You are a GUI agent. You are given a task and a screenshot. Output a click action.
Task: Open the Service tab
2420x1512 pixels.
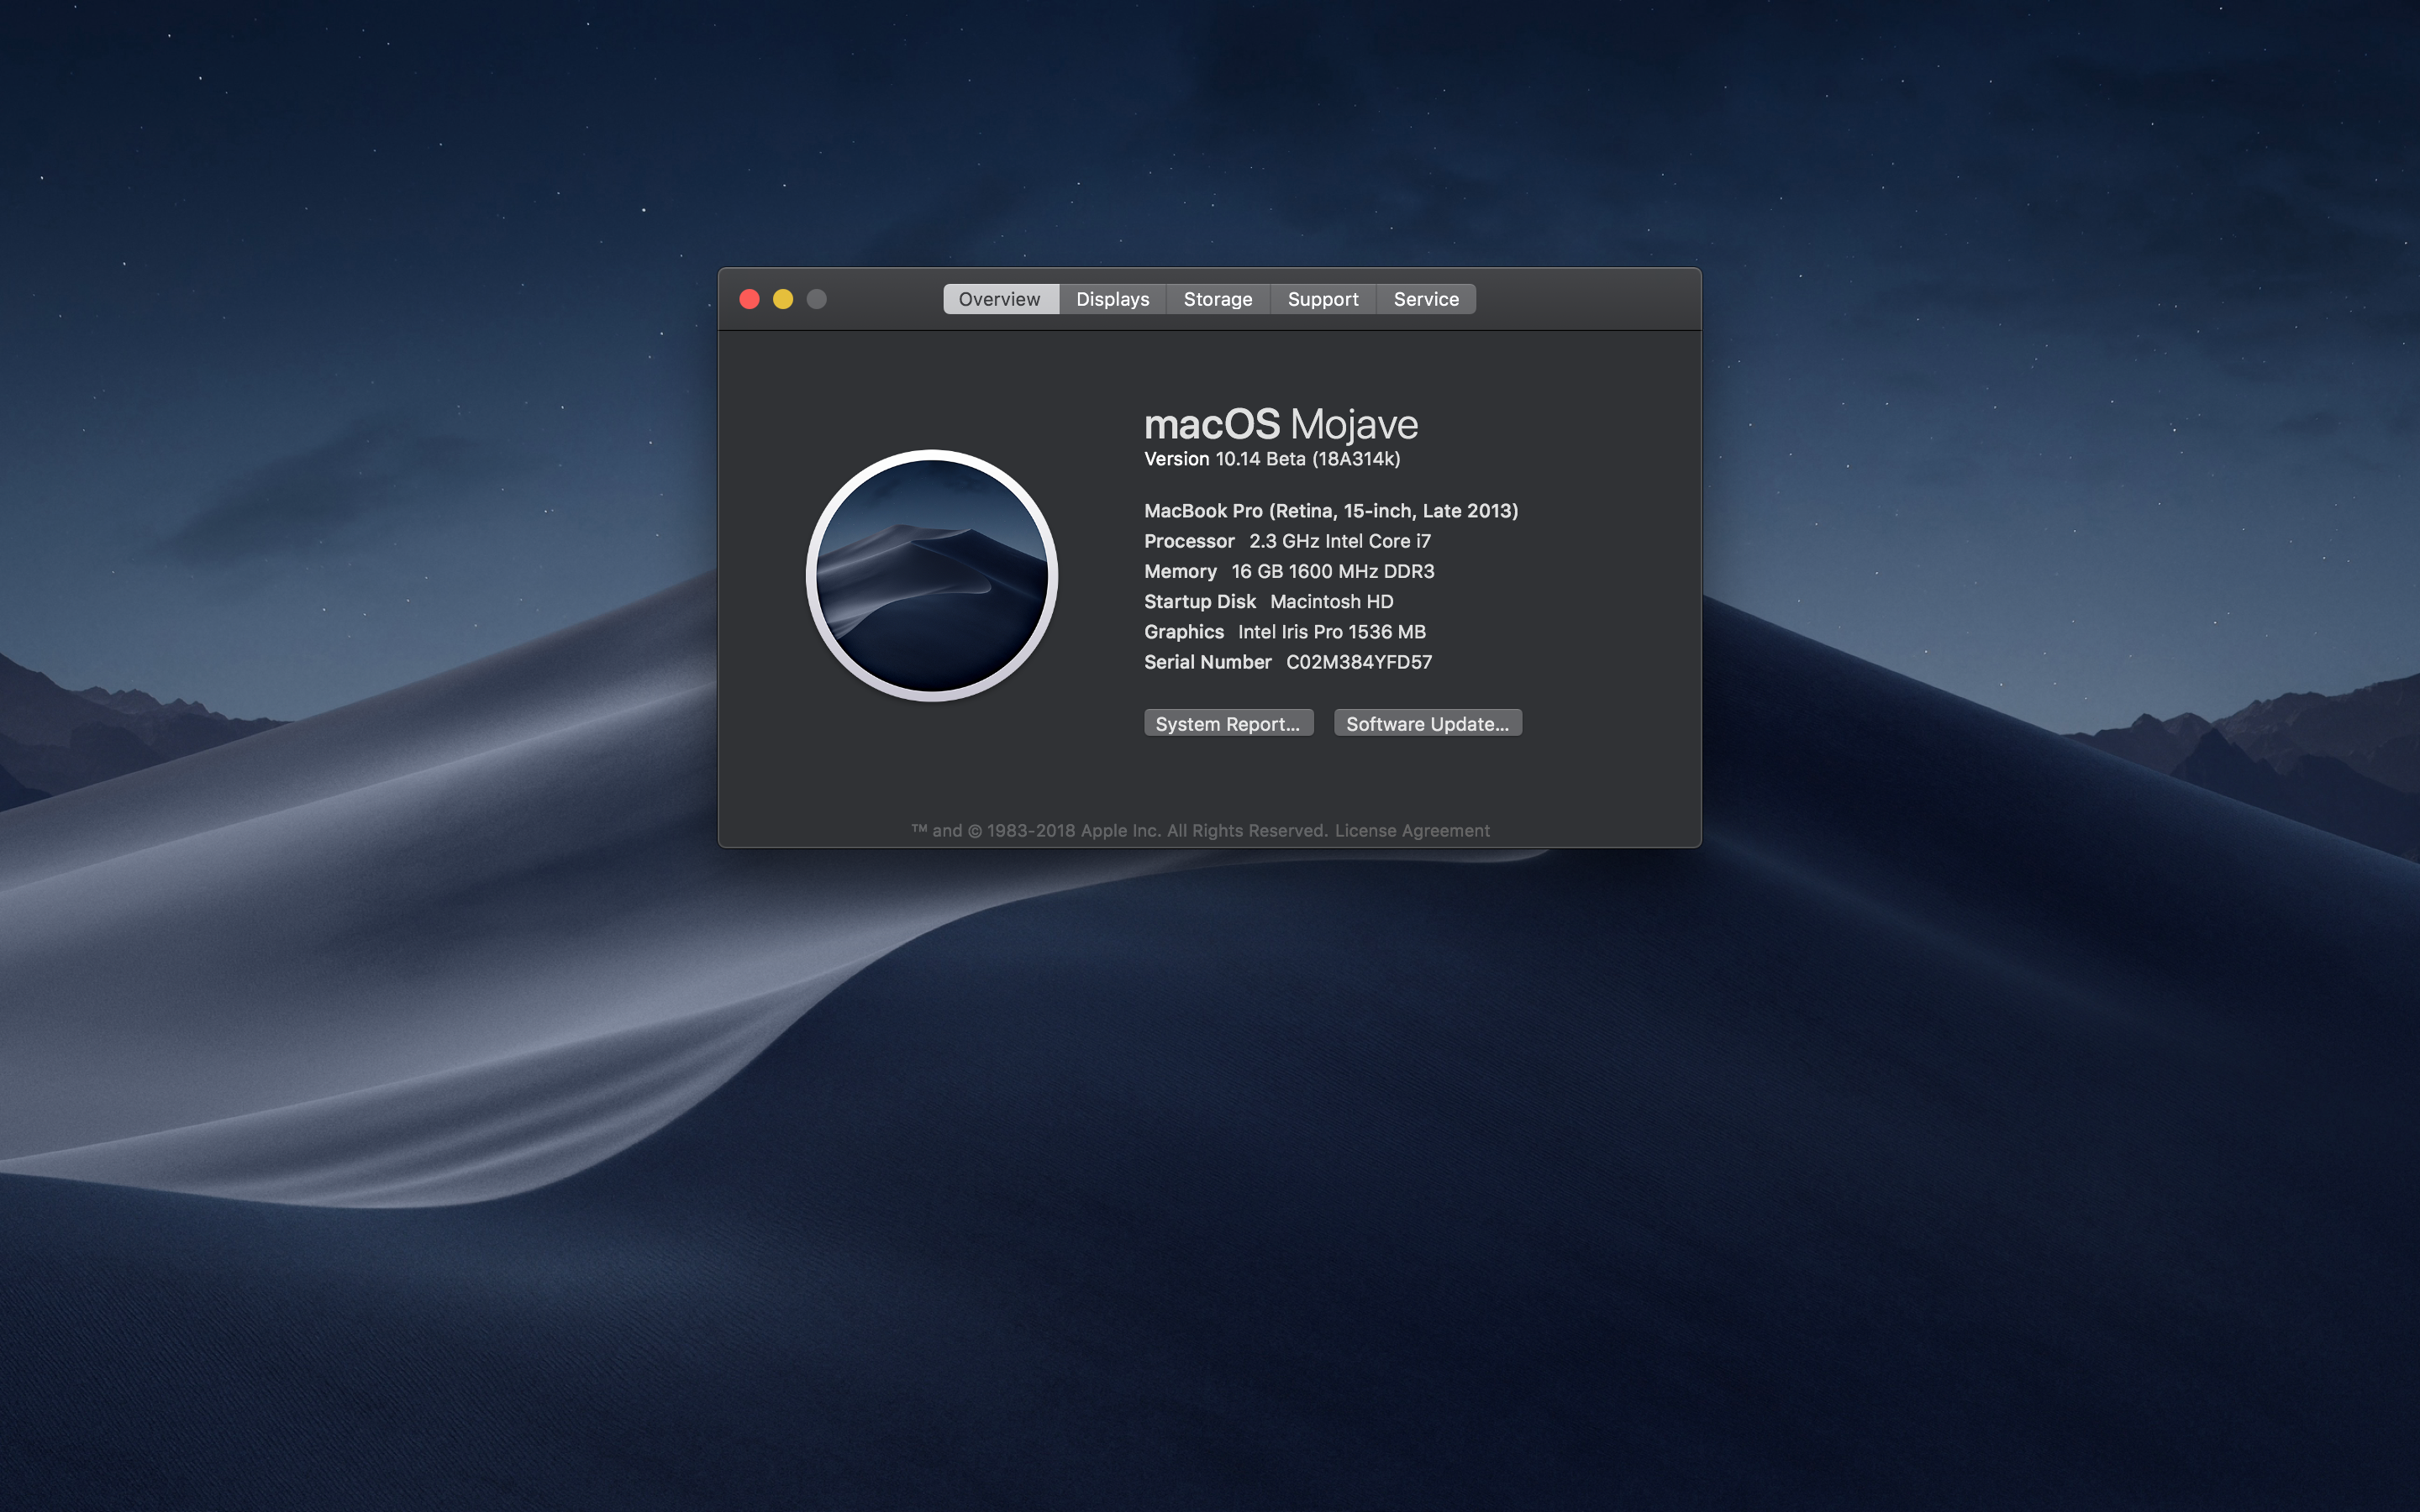1426,299
